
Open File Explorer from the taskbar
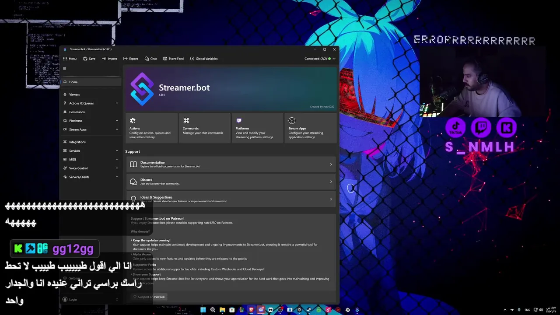tap(222, 310)
